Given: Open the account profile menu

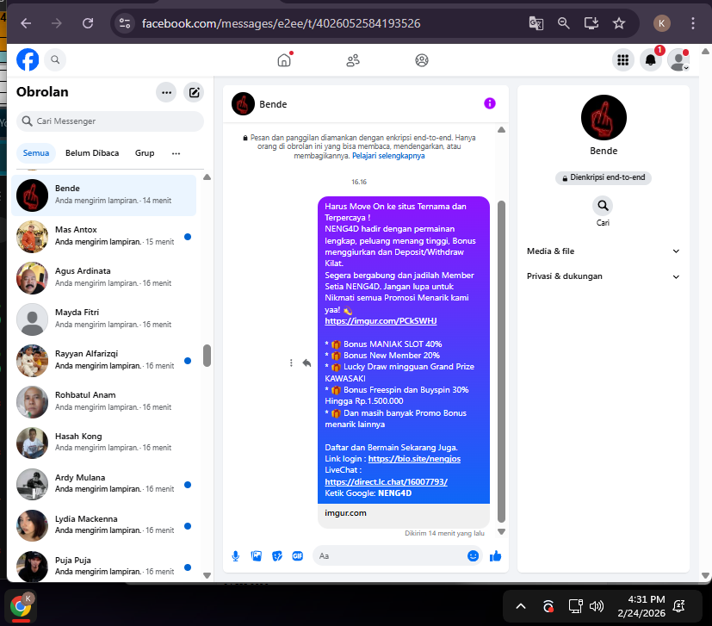Looking at the screenshot, I should (678, 60).
